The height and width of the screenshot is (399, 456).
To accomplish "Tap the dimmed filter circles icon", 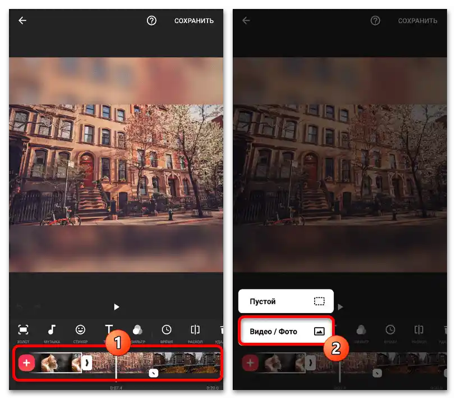I will 361,330.
